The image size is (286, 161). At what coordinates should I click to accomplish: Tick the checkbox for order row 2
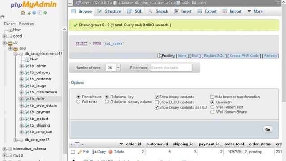coord(73,152)
